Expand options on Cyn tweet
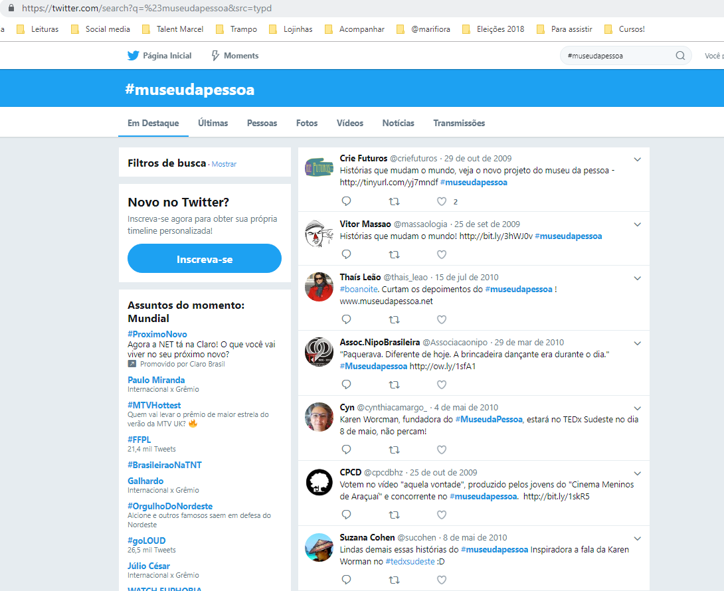This screenshot has height=591, width=724. tap(637, 408)
